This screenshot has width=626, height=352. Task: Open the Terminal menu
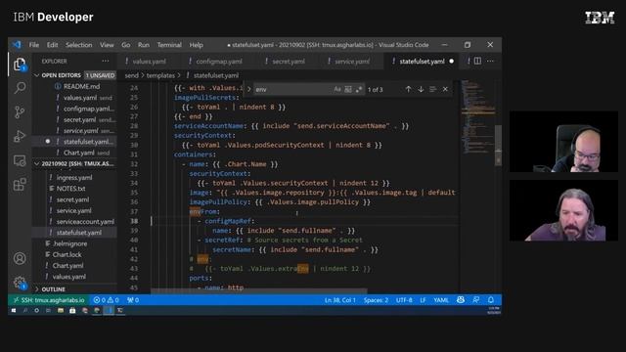(x=169, y=45)
